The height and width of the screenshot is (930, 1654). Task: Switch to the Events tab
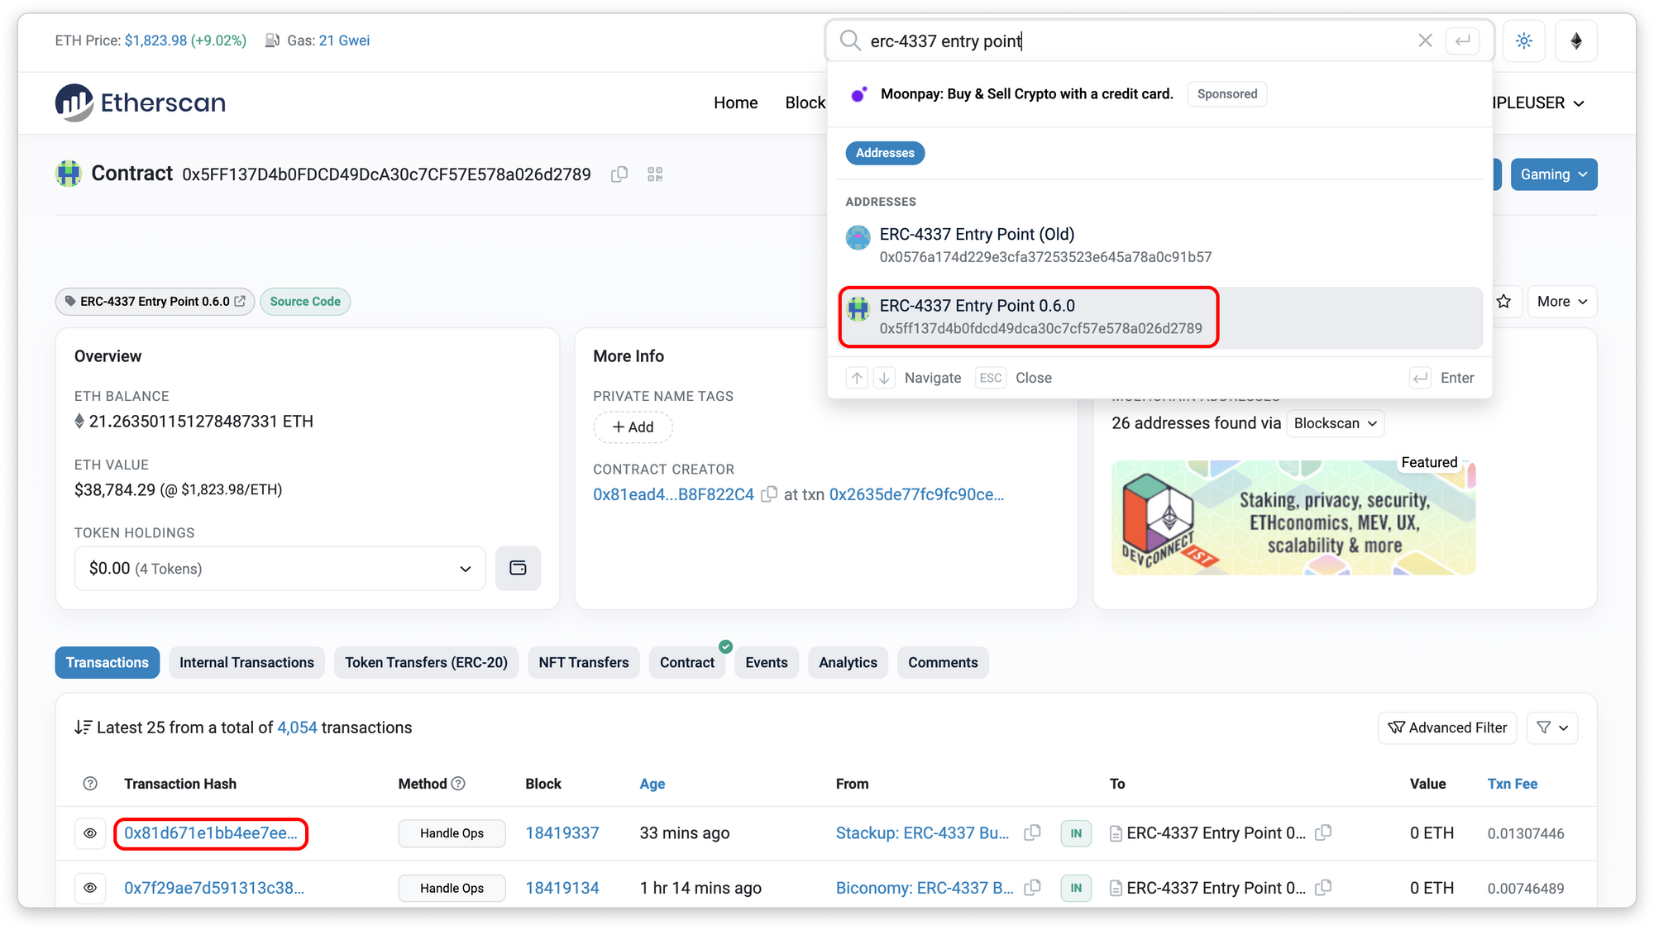click(x=767, y=663)
